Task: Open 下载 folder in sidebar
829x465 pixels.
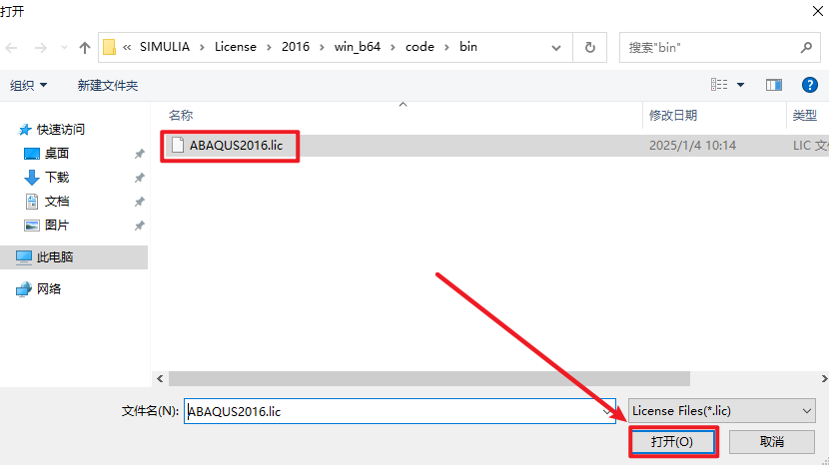Action: pos(57,177)
